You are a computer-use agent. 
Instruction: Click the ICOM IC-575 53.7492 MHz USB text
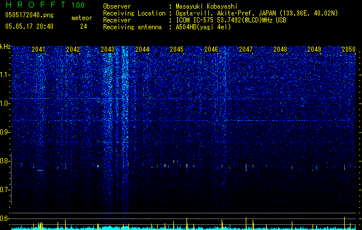[231, 20]
